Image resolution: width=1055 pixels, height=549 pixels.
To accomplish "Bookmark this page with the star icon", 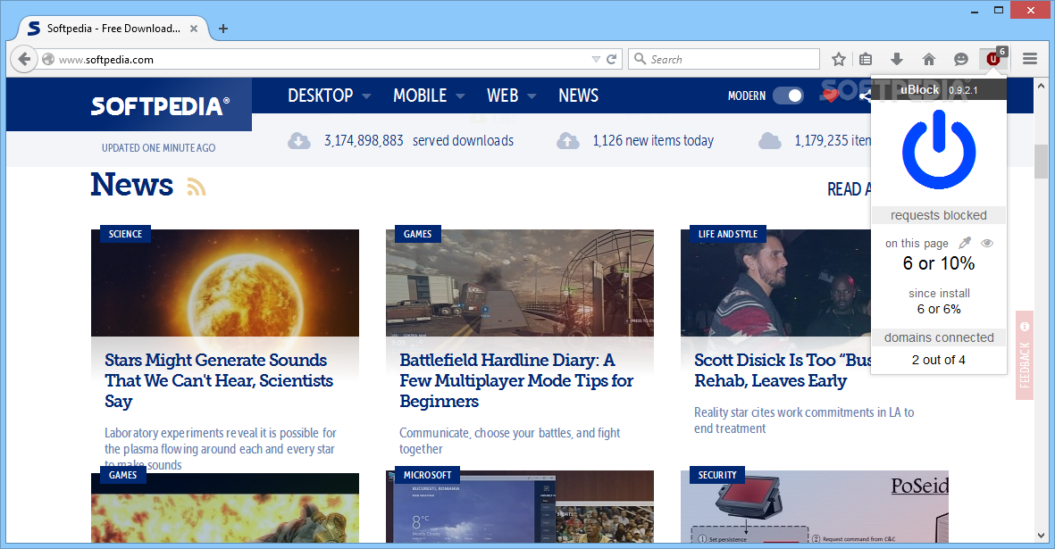I will tap(838, 59).
